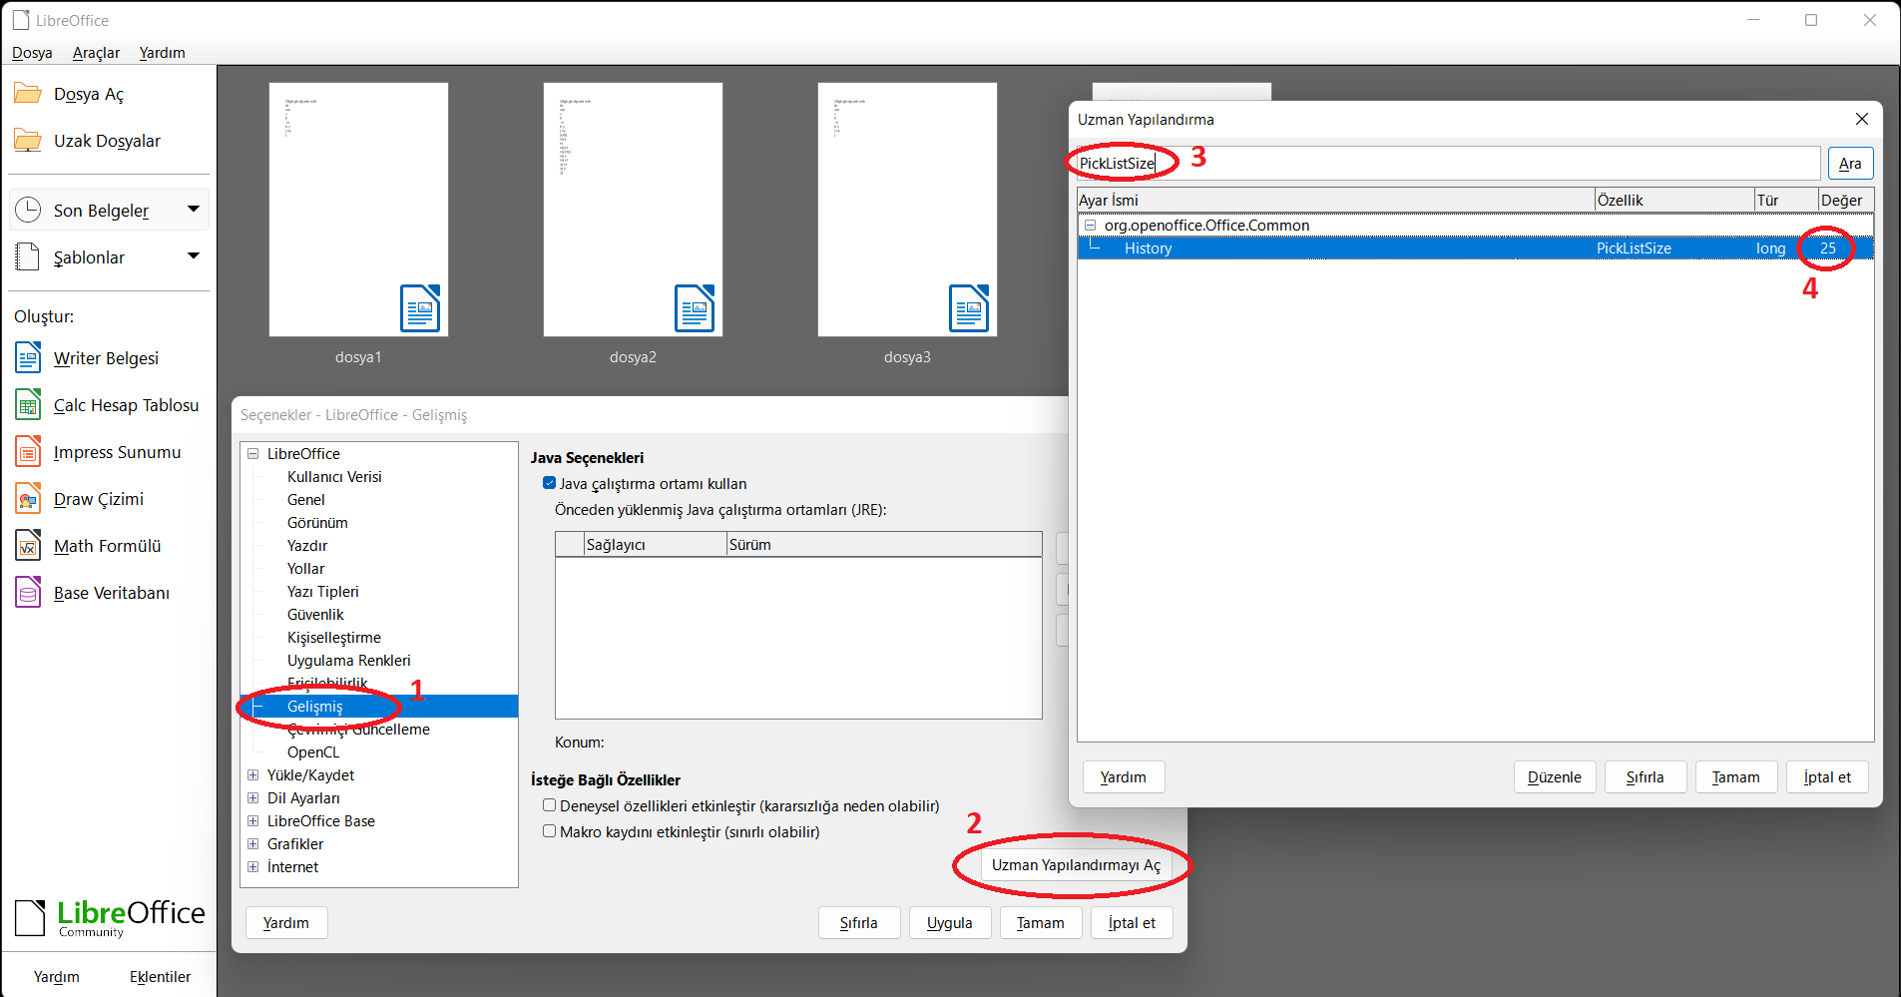Screen dimensions: 1901x997
Task: Expand the İnternet tree node
Action: (253, 866)
